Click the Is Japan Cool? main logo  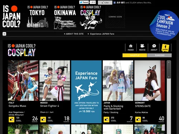pyautogui.click(x=11, y=16)
